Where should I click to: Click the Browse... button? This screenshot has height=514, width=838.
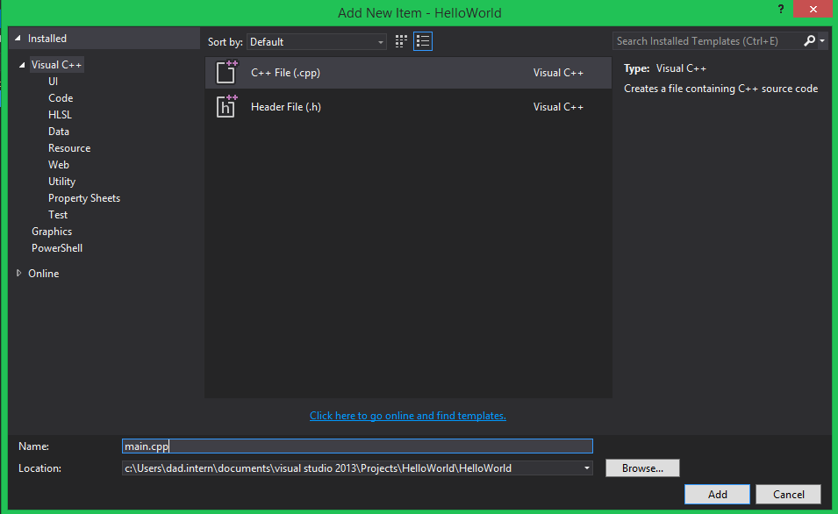coord(642,468)
